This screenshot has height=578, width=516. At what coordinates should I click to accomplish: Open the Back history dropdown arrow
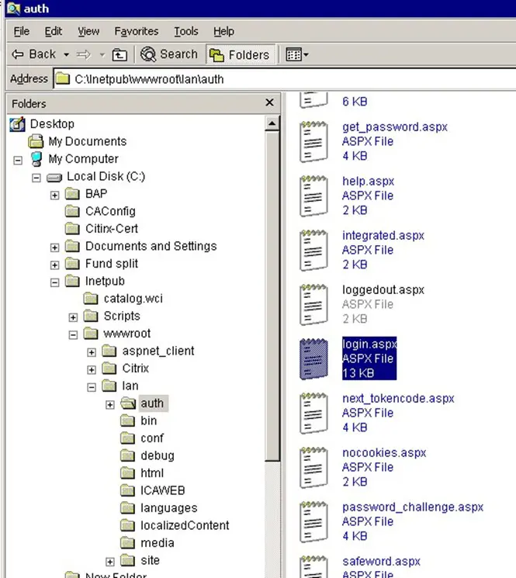(67, 54)
